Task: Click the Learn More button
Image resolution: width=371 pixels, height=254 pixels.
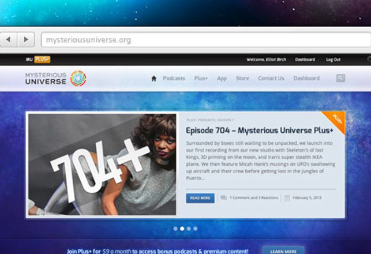Action: click(x=283, y=251)
